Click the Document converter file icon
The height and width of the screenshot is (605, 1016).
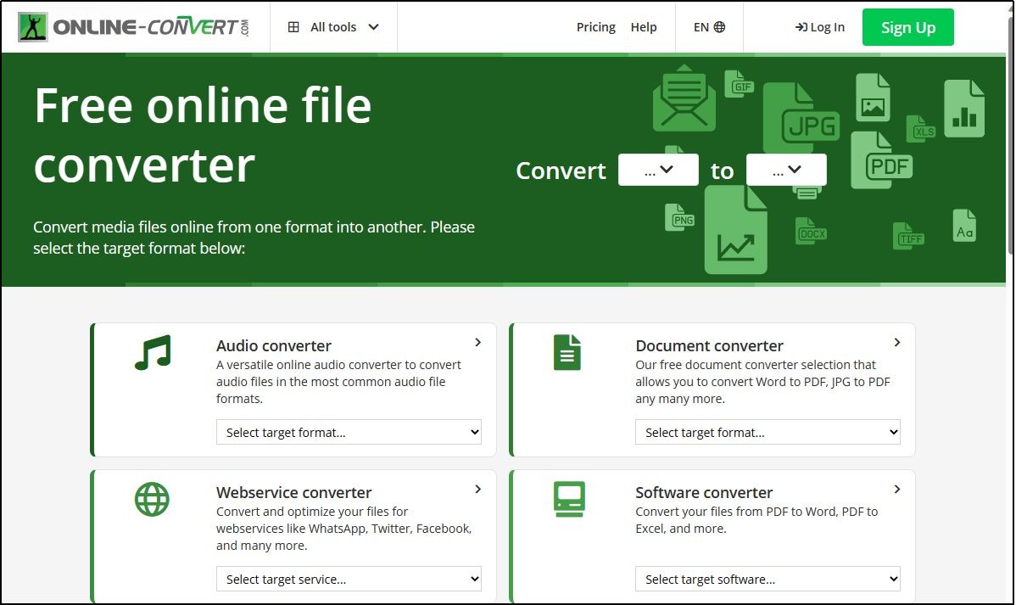pyautogui.click(x=567, y=352)
